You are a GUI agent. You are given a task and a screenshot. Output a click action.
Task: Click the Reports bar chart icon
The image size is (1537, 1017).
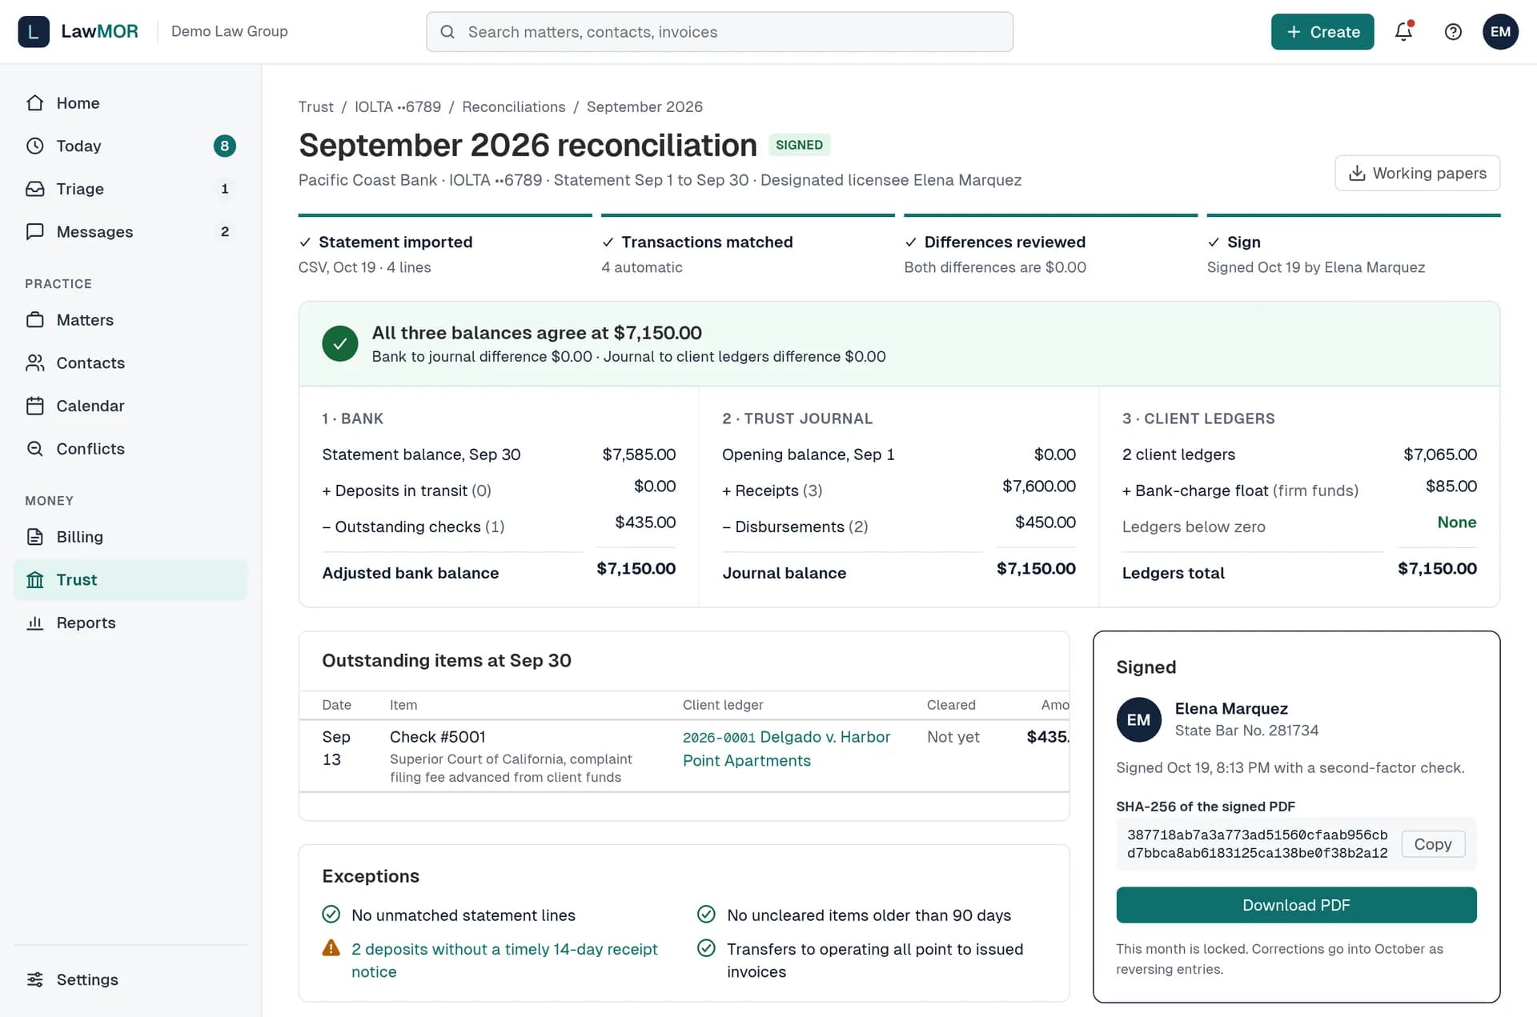tap(35, 623)
